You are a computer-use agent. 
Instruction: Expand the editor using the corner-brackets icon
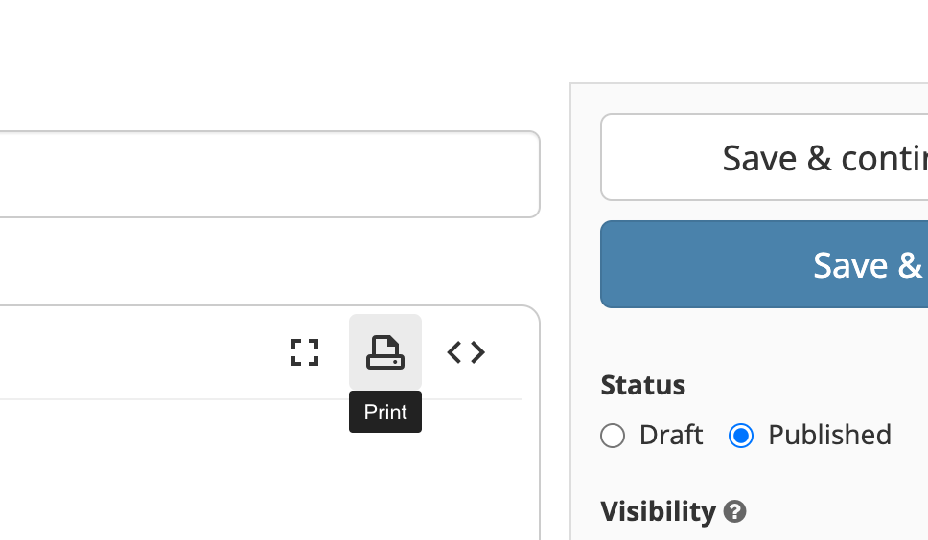[x=305, y=352]
